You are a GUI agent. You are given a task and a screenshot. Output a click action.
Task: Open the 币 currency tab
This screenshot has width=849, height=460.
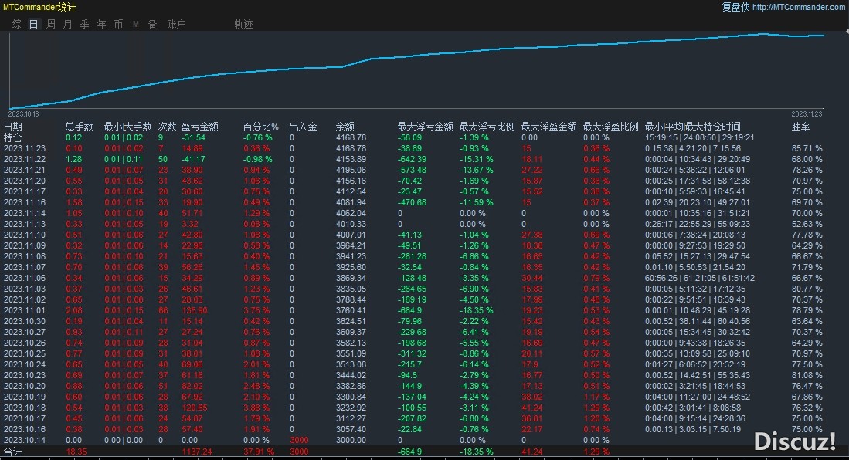118,24
